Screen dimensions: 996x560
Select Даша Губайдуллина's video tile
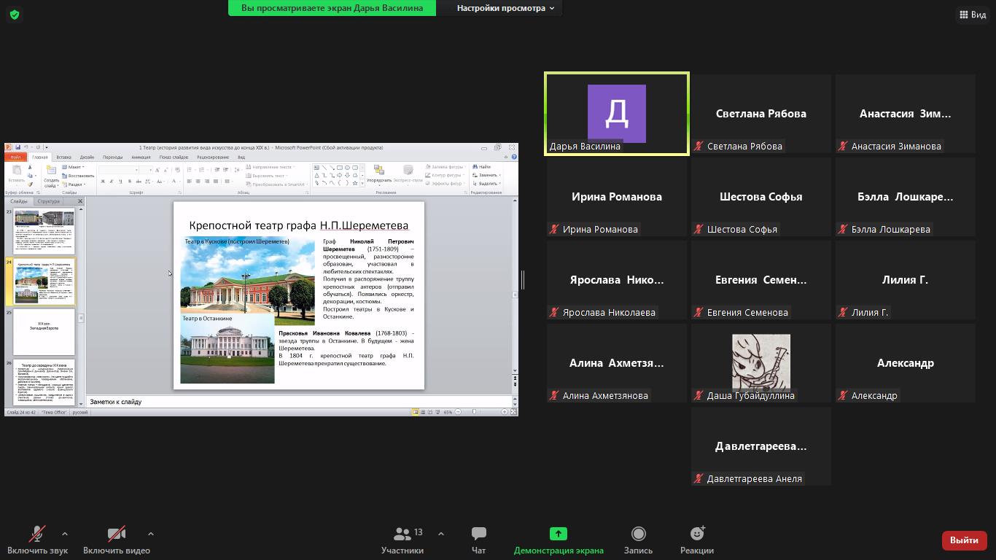click(760, 362)
